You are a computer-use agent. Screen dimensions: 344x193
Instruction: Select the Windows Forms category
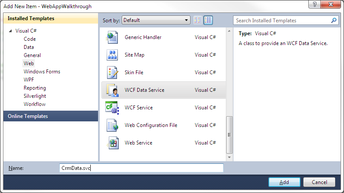(42, 72)
